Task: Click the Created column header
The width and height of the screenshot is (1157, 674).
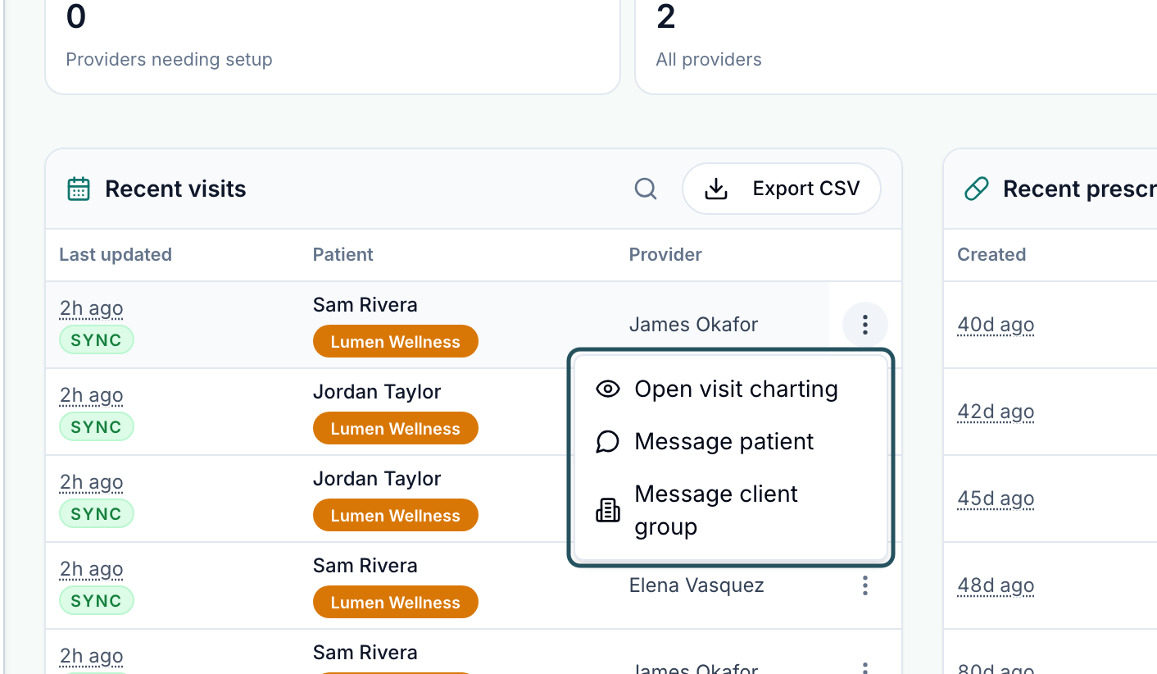Action: 991,255
